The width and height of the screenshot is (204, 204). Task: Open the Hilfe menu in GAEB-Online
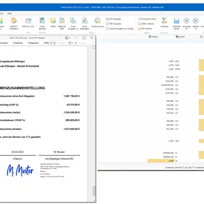10,14
